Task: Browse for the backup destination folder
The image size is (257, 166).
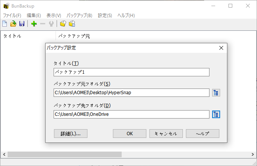Action: [x=216, y=114]
